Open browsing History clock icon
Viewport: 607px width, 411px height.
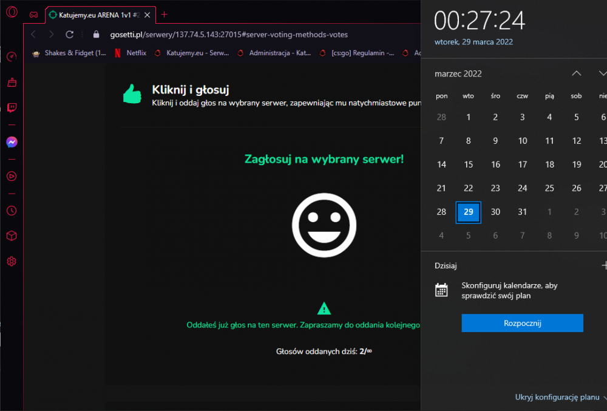tap(12, 211)
